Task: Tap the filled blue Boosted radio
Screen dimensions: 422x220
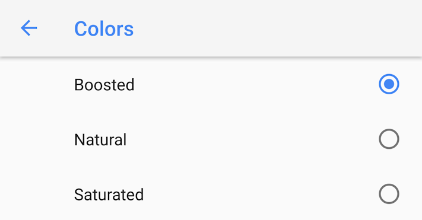Action: [x=389, y=84]
